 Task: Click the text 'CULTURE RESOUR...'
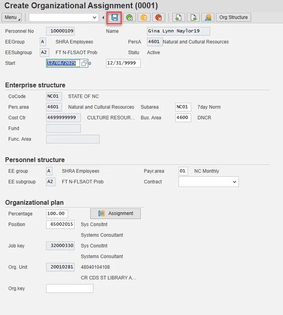pyautogui.click(x=111, y=118)
